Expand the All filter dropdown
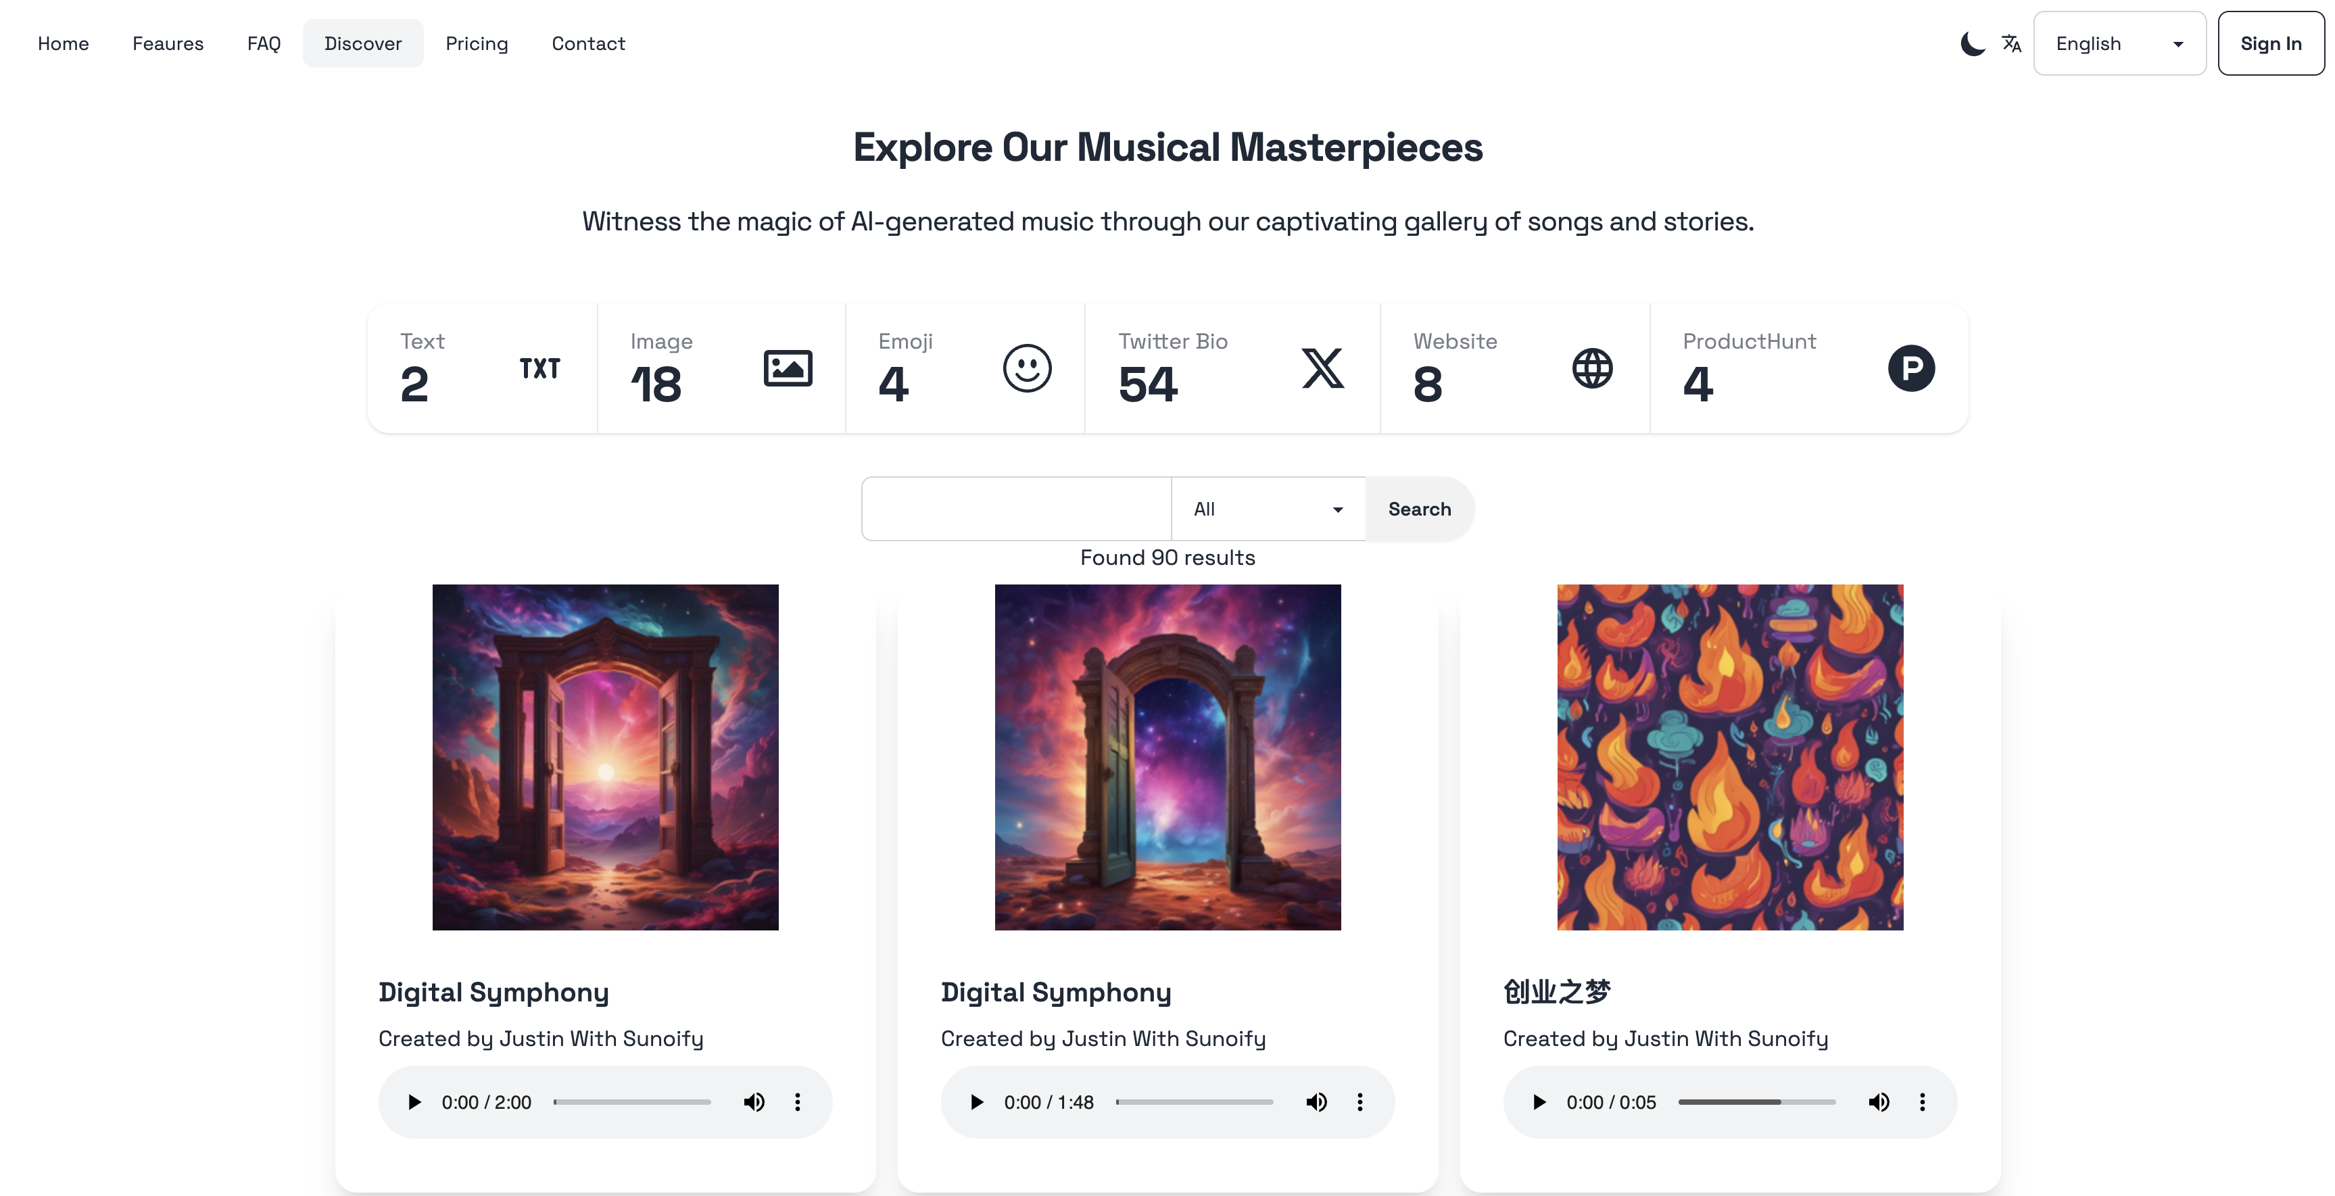Viewport: 2335px width, 1196px height. point(1268,509)
